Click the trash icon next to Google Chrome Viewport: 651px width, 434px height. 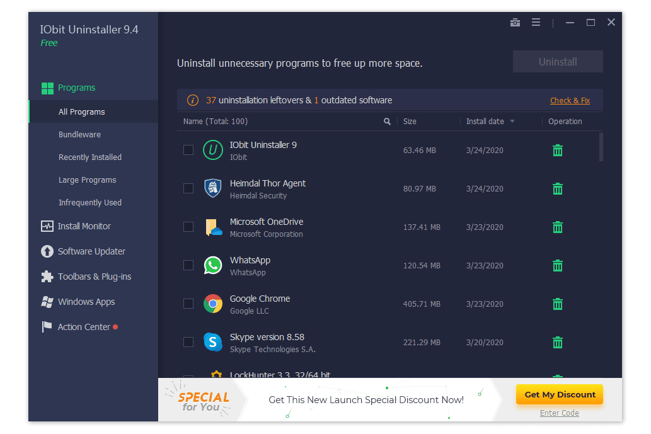pos(558,304)
